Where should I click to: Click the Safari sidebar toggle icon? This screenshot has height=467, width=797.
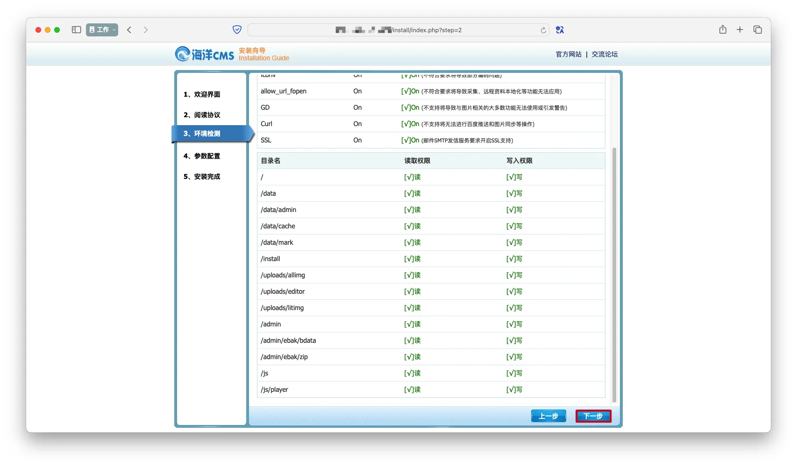coord(77,30)
